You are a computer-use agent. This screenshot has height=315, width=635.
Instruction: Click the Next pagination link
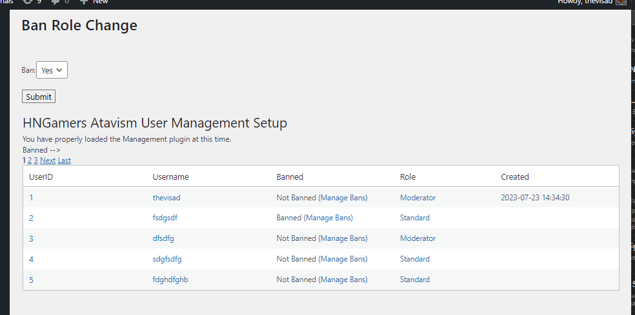(48, 160)
